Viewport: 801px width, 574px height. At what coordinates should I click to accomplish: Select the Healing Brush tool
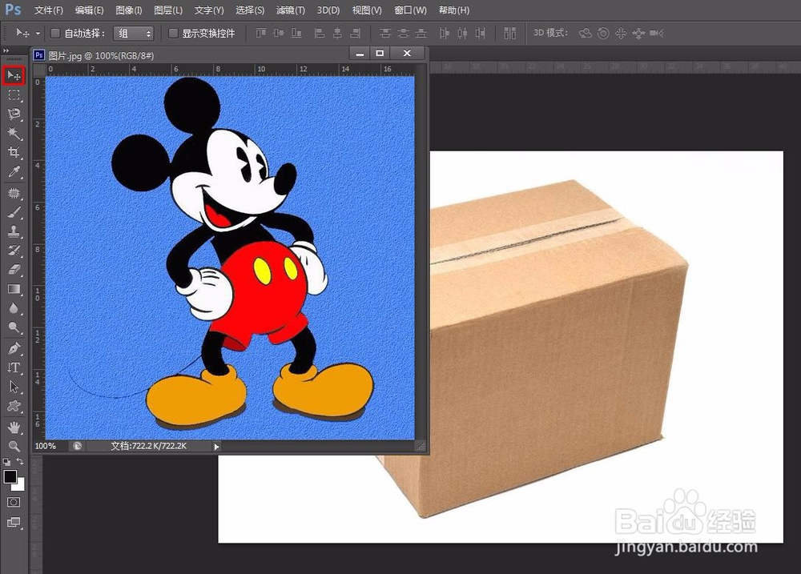click(14, 193)
